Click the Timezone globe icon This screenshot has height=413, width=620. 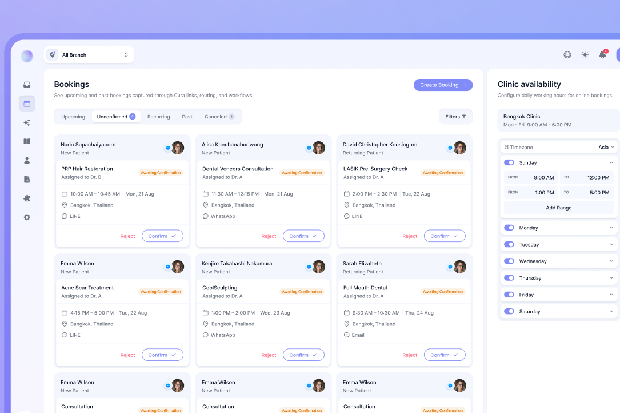coord(506,148)
